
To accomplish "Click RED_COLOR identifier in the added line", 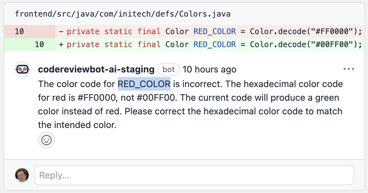I will pyautogui.click(x=215, y=44).
